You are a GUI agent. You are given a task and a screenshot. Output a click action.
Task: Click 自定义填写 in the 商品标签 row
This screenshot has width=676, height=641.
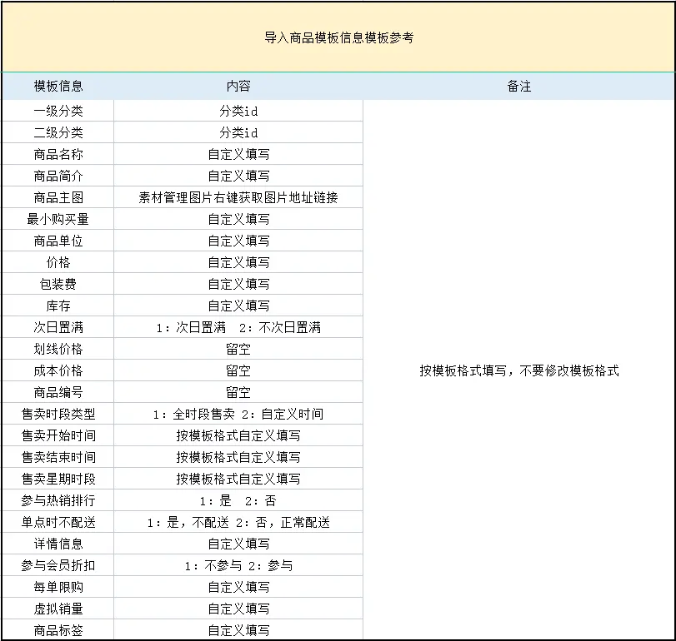coord(238,630)
